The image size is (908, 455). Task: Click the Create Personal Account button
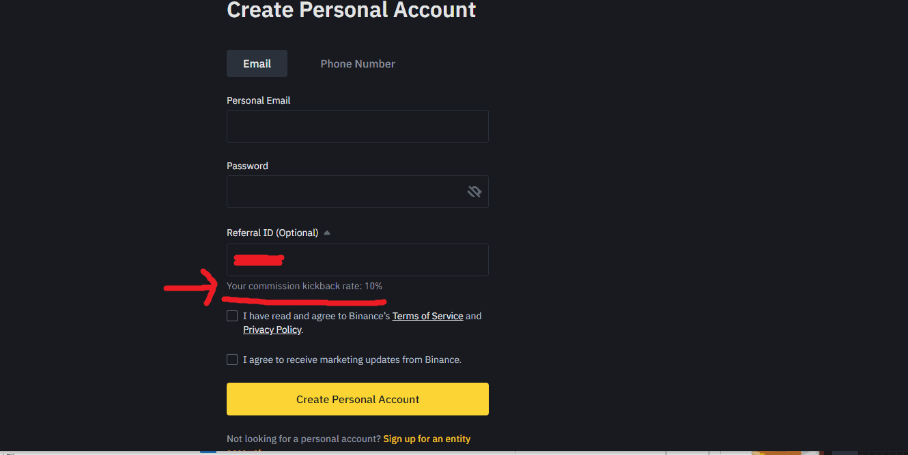click(x=358, y=399)
